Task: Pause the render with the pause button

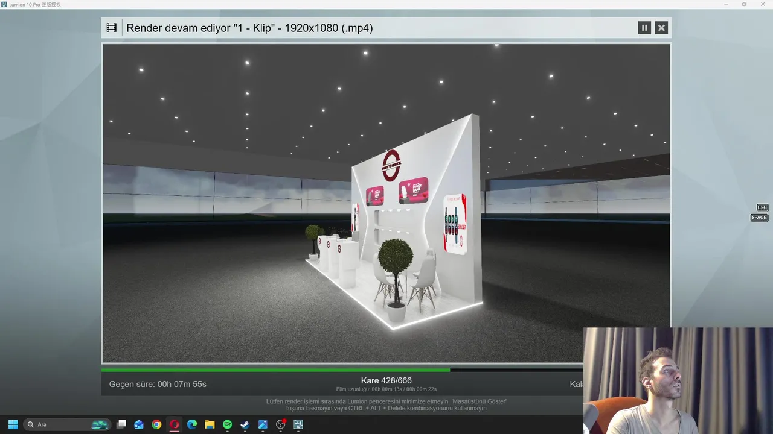Action: point(644,28)
